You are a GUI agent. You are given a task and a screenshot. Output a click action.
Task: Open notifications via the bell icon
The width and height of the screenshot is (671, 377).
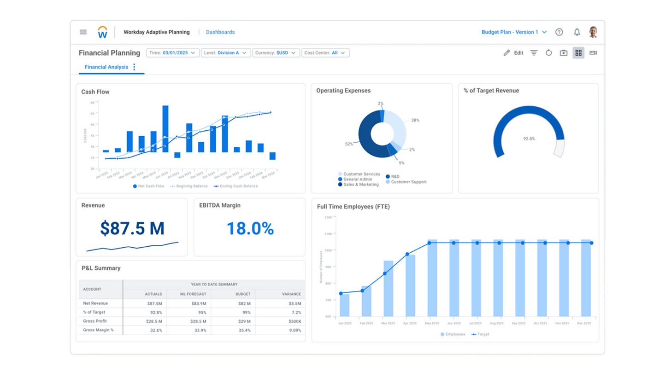pyautogui.click(x=577, y=32)
